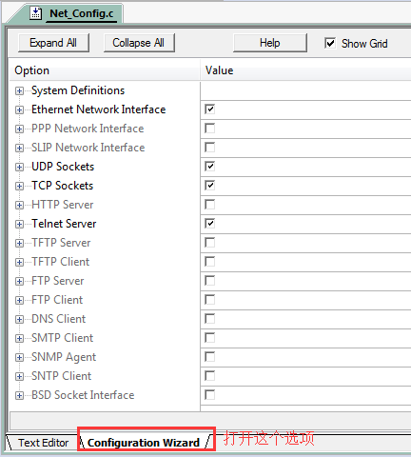411x457 pixels.
Task: Open the Help button
Action: point(269,43)
